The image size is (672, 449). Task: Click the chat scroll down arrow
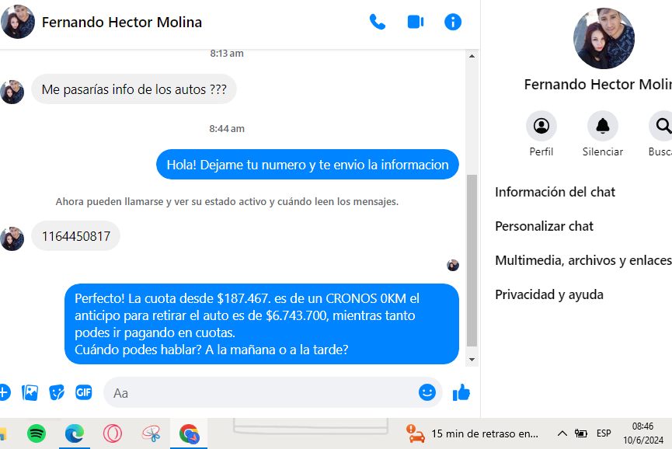(472, 360)
